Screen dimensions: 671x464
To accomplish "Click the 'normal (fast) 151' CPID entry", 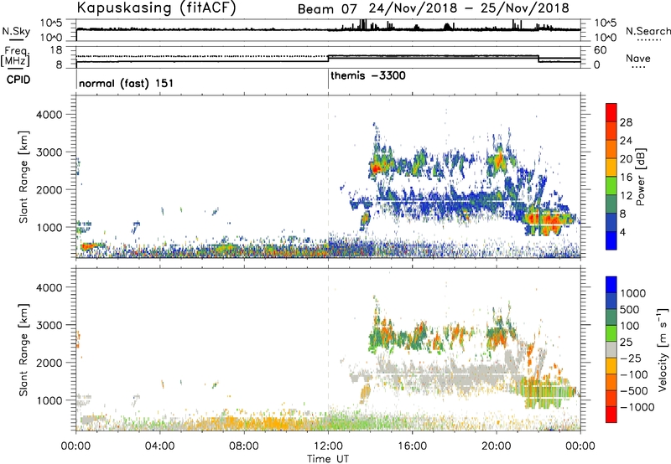I will pos(127,83).
